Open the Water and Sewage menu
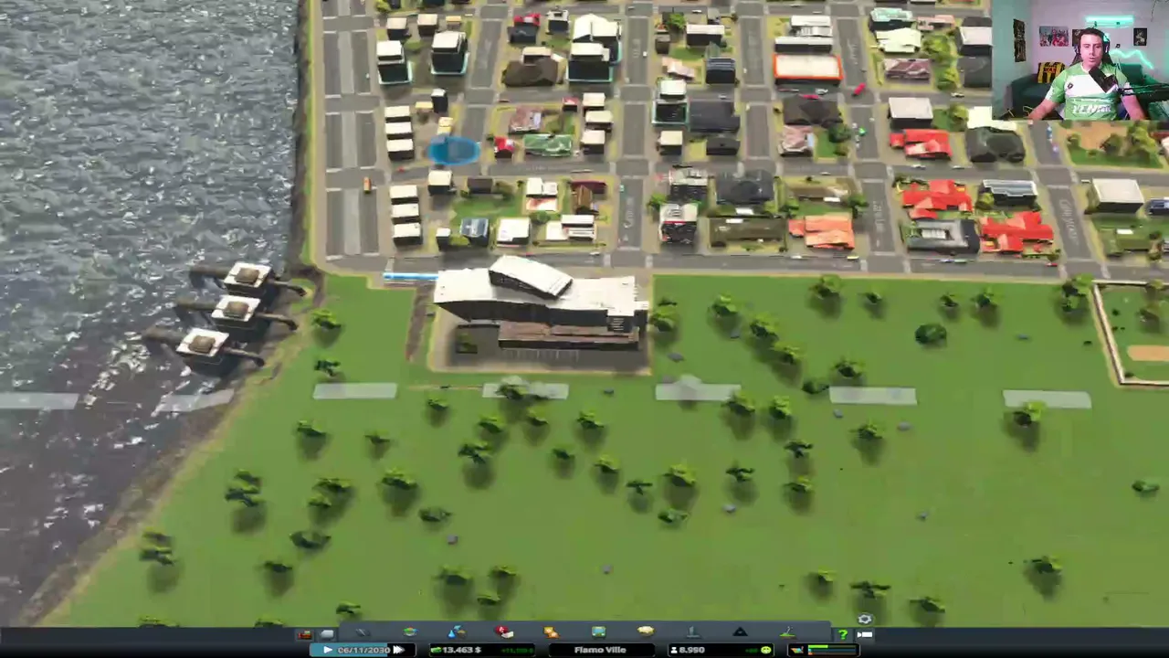This screenshot has width=1169, height=658. 457,632
